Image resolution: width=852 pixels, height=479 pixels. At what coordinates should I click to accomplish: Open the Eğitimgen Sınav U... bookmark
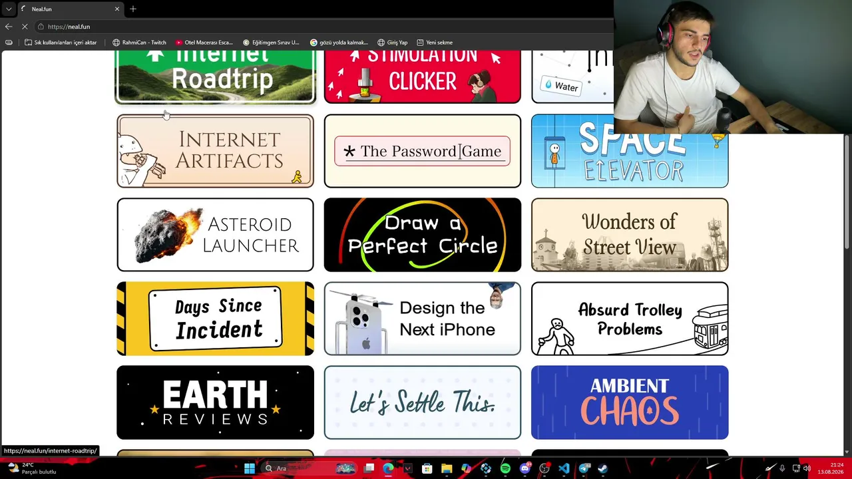point(271,43)
